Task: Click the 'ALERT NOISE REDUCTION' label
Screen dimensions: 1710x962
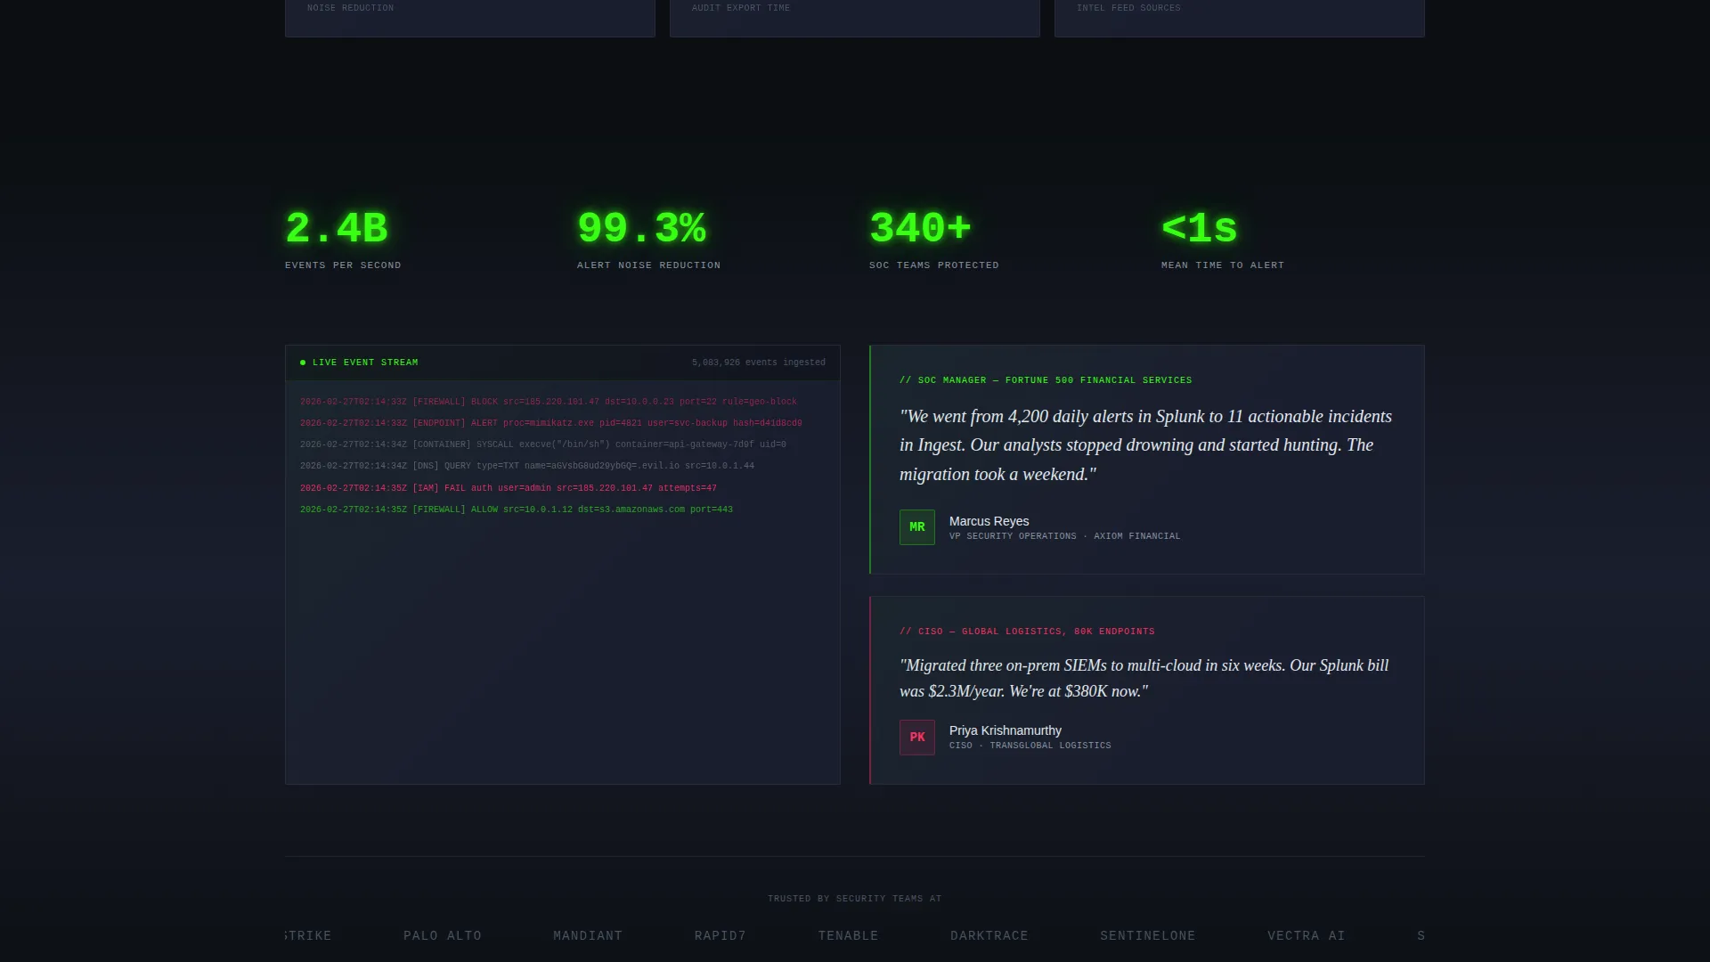Action: (649, 265)
